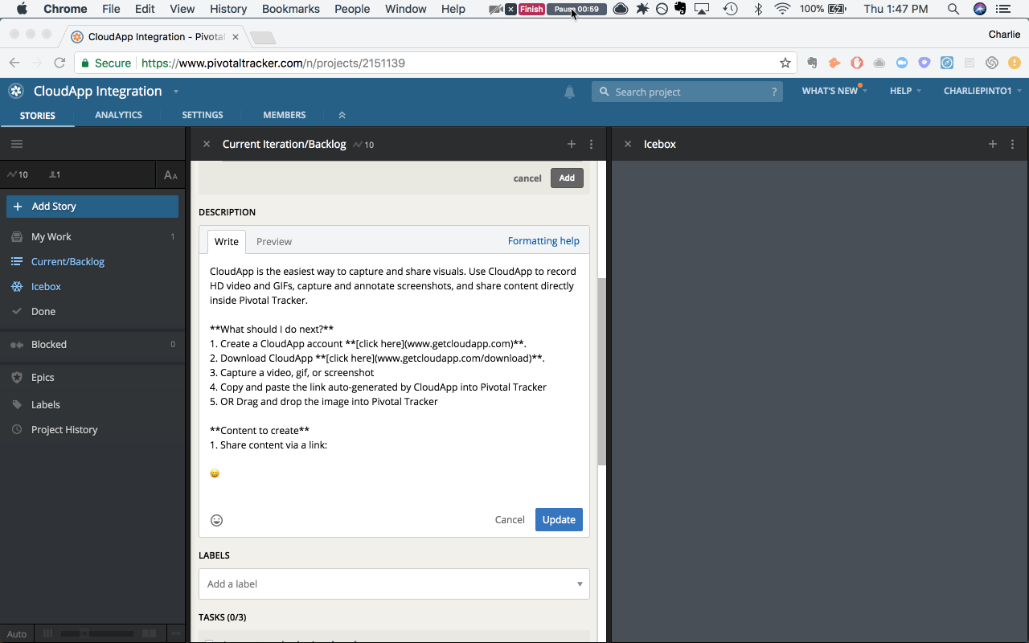This screenshot has height=643, width=1029.
Task: Open more options in Current Iteration/Backlog panel
Action: pos(591,145)
